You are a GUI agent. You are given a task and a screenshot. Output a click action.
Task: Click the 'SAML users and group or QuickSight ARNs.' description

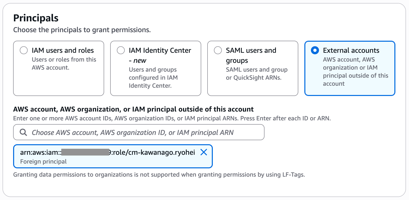click(x=257, y=74)
